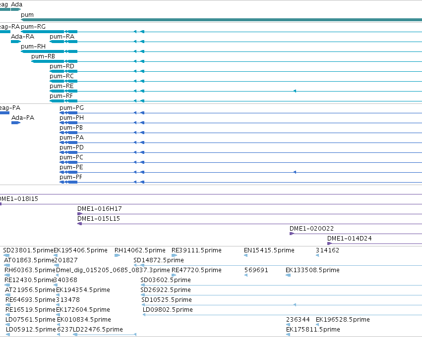Select EST LD09802.5prime label

point(168,310)
